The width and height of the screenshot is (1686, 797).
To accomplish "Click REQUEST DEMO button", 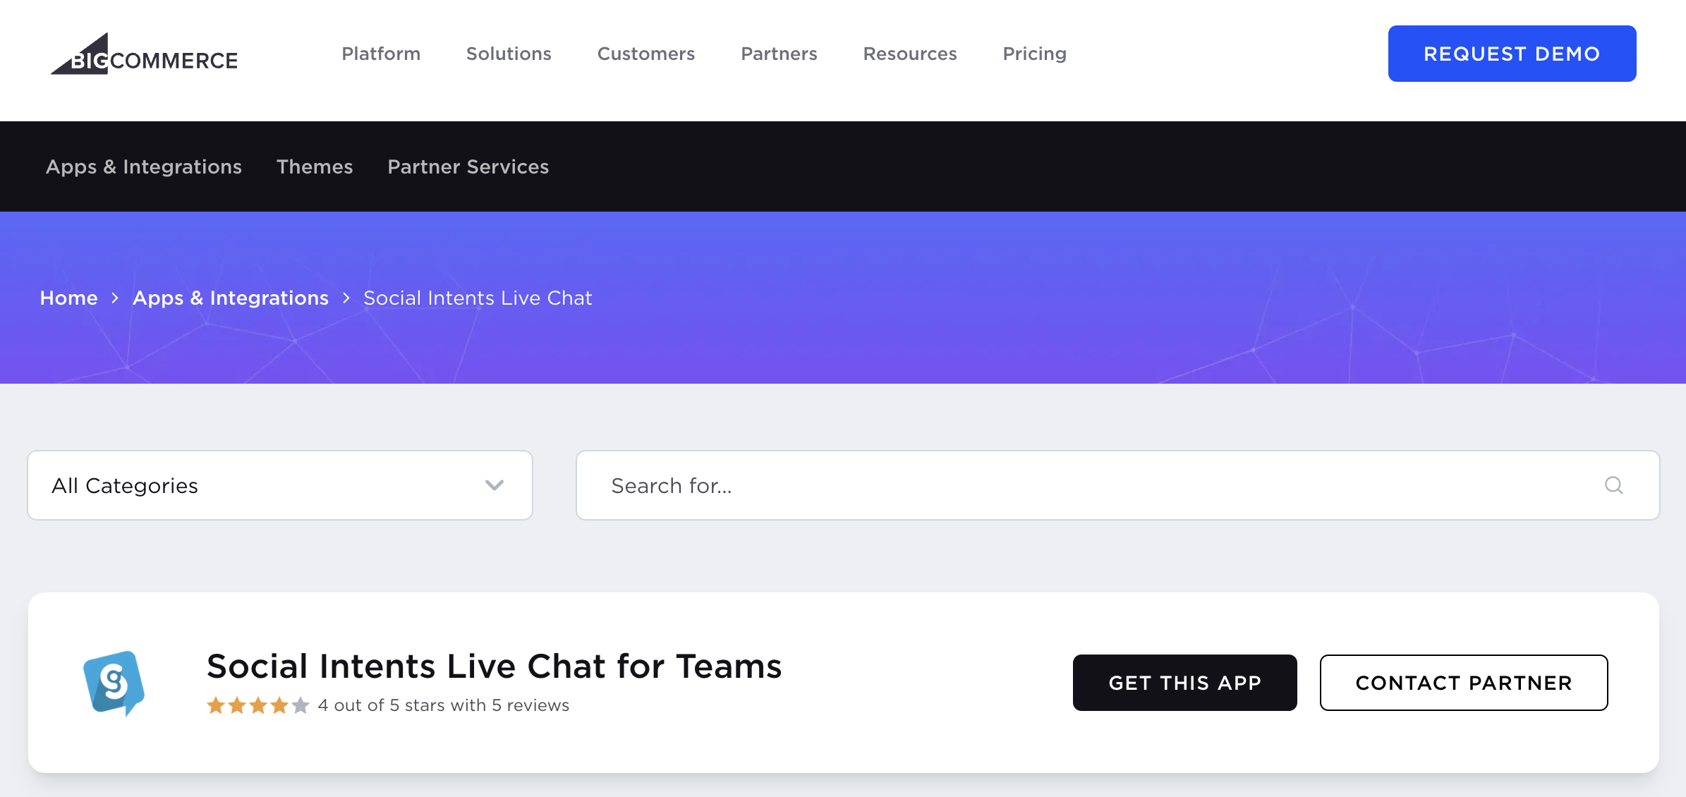I will pyautogui.click(x=1512, y=53).
